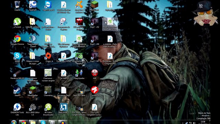
Task: Select the a volto WAV file
Action: point(64,74)
